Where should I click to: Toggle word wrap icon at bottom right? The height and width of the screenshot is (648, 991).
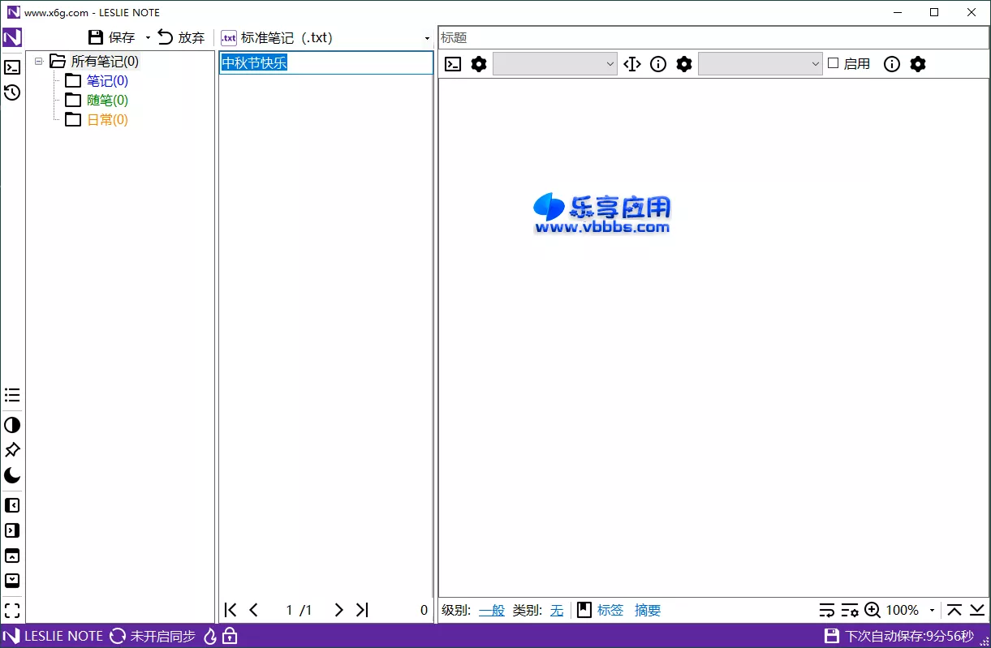(x=827, y=609)
